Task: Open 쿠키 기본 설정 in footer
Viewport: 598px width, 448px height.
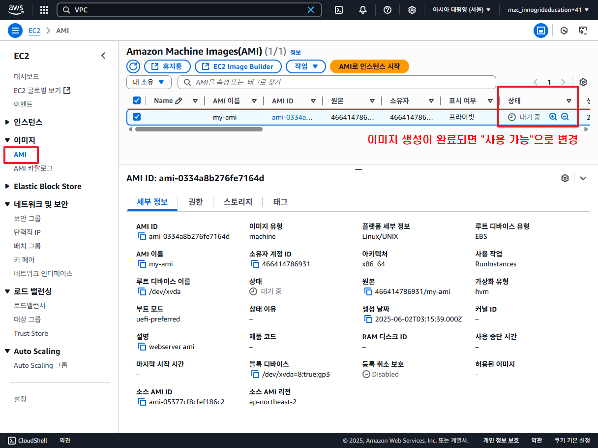Action: click(572, 441)
